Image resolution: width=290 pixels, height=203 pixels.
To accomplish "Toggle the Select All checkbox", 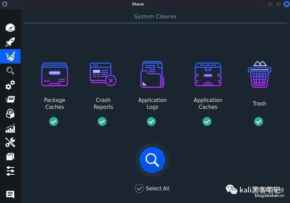I will point(139,188).
